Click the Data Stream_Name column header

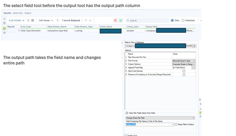(60, 27)
